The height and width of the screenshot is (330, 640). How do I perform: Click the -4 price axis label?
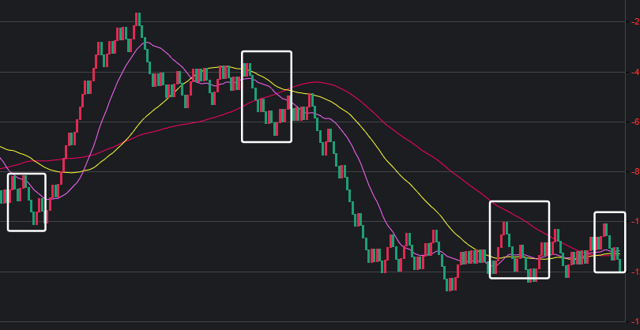coord(634,72)
